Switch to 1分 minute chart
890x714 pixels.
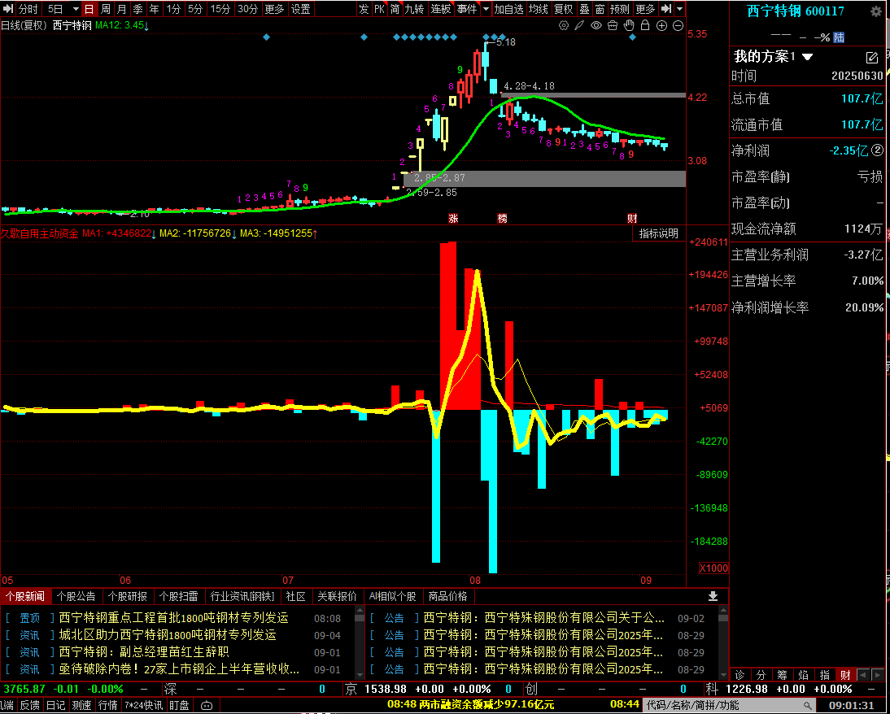(x=173, y=9)
